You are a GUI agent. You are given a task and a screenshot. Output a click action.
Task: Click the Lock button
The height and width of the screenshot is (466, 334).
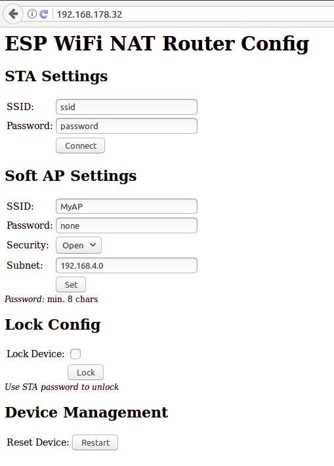86,372
